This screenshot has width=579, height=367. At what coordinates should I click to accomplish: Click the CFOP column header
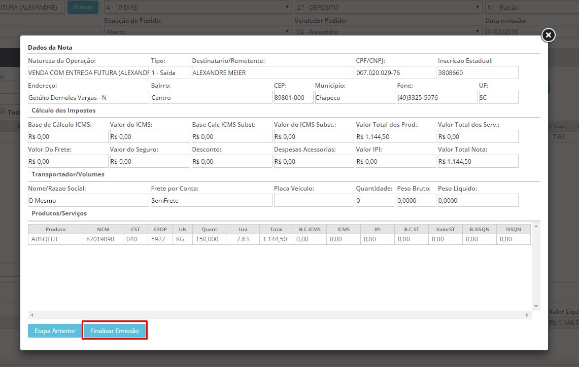tap(160, 229)
